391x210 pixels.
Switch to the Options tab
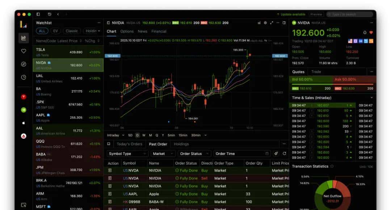tap(127, 31)
